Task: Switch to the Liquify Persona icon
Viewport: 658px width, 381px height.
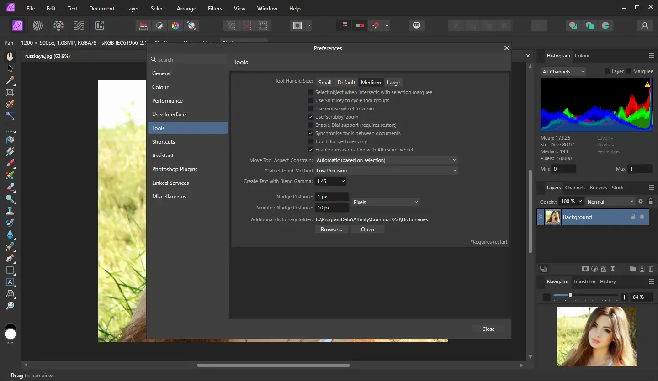Action: pyautogui.click(x=38, y=26)
